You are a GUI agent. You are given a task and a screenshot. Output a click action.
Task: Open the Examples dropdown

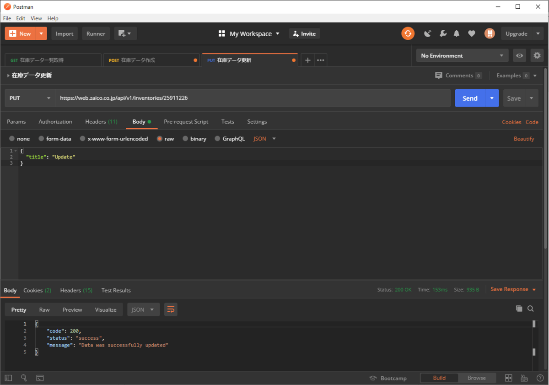[x=517, y=76]
